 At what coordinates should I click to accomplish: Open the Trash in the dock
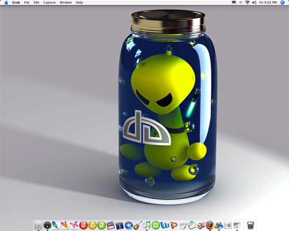[x=250, y=225]
